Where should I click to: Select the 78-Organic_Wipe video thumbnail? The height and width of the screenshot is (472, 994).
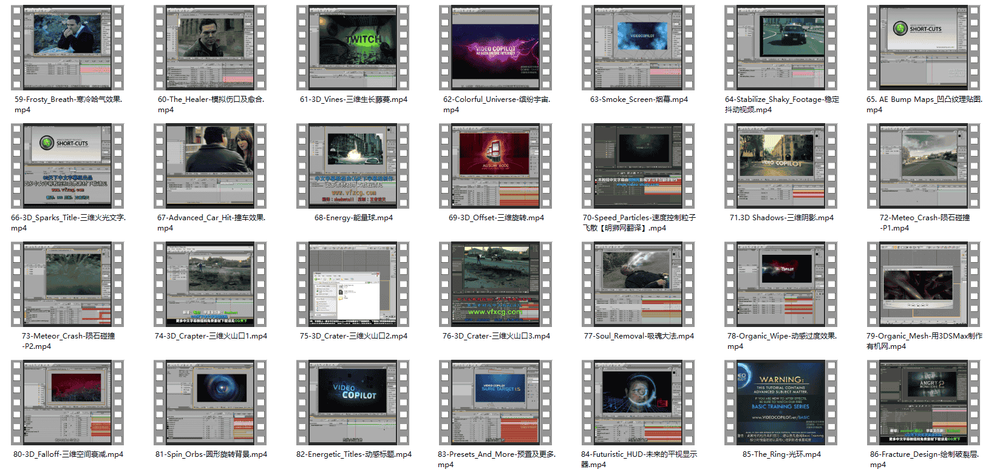pos(781,285)
